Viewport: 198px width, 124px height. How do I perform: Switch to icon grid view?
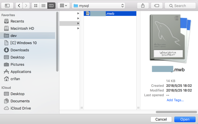point(36,6)
